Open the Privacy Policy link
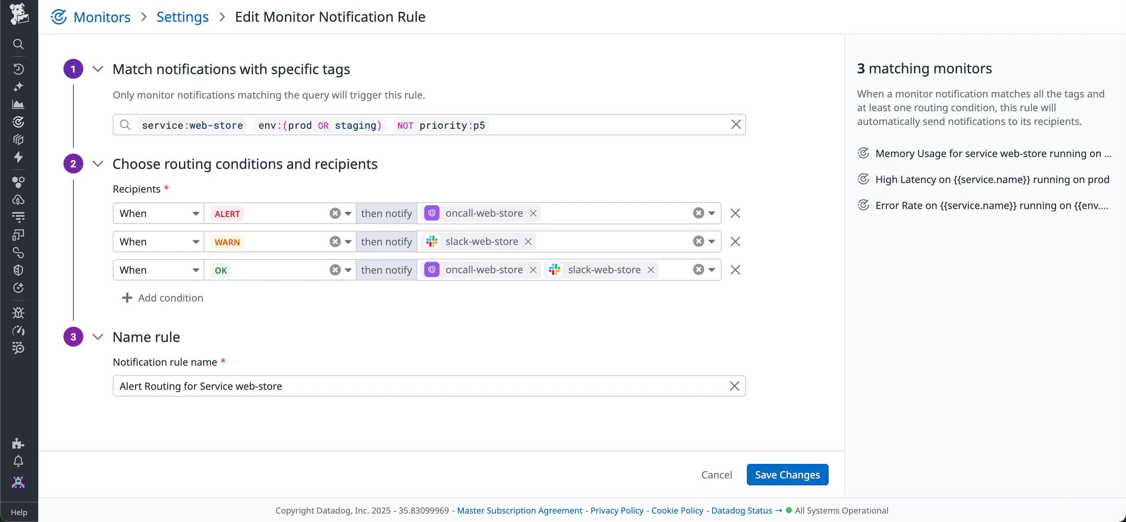The image size is (1126, 522). [x=617, y=510]
